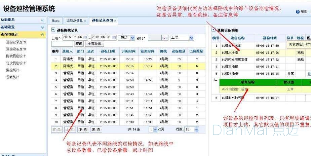Click the 项目名称 sub-table header

click(x=248, y=82)
